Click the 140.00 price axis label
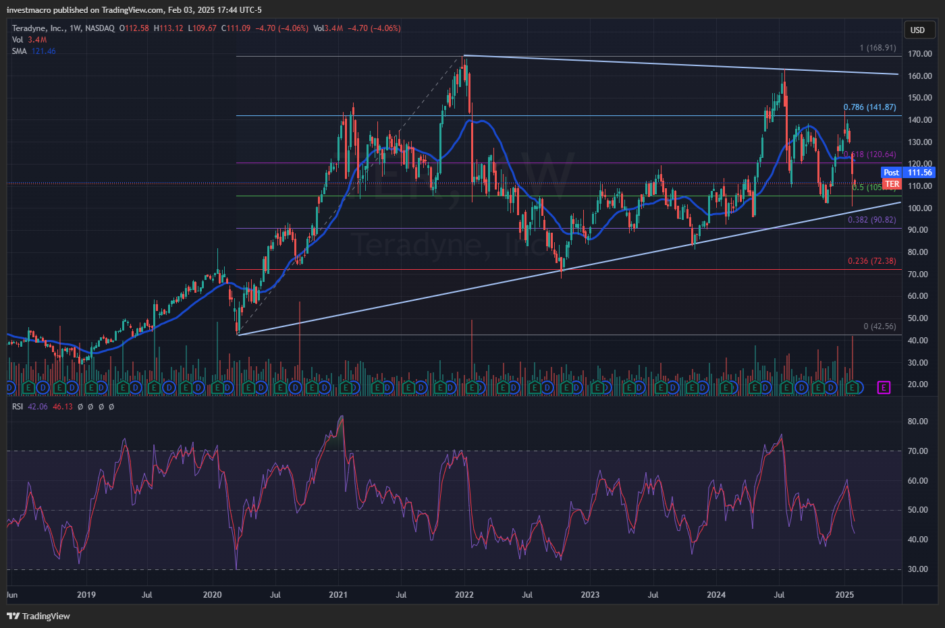Screen dimensions: 945x628 pos(920,120)
